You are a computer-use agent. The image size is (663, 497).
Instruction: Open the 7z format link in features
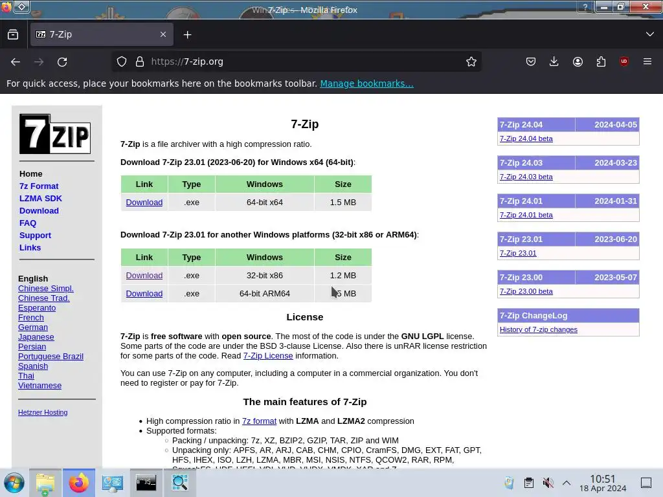259,421
